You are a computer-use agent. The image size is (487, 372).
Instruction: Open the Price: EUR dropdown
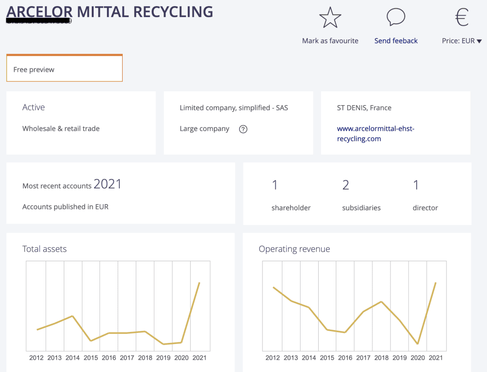point(461,41)
